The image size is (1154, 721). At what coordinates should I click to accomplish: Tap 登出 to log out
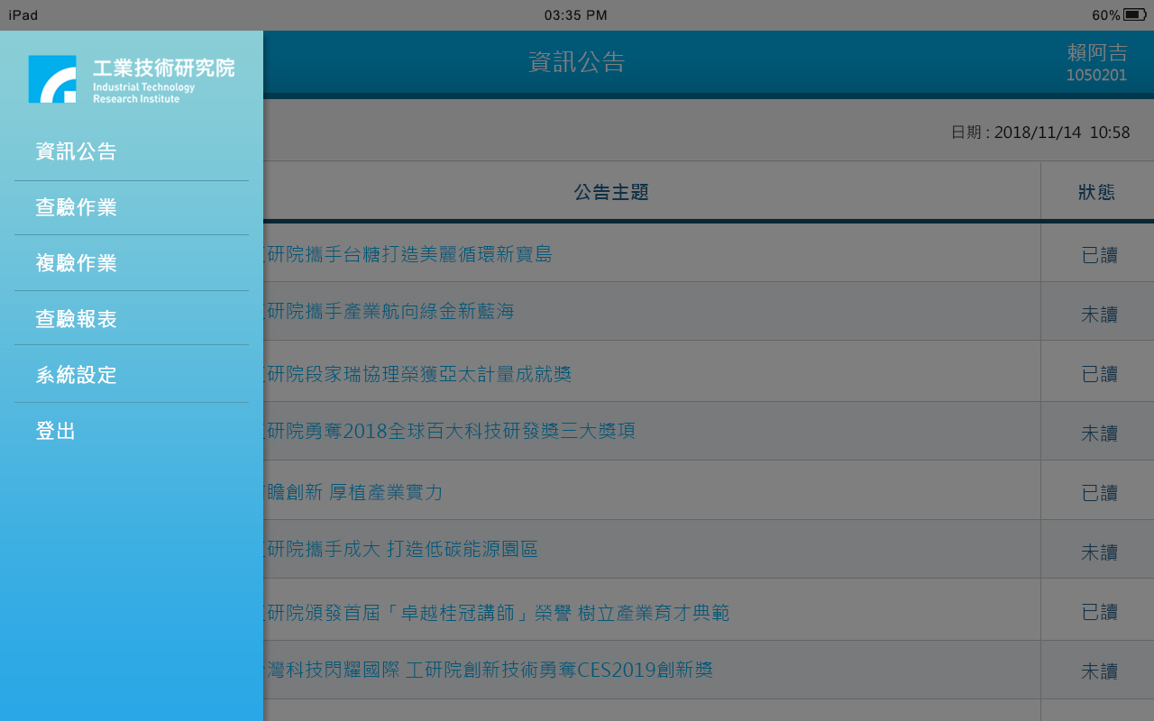pyautogui.click(x=56, y=432)
